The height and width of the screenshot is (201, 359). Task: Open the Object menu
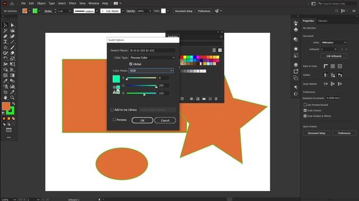point(41,3)
